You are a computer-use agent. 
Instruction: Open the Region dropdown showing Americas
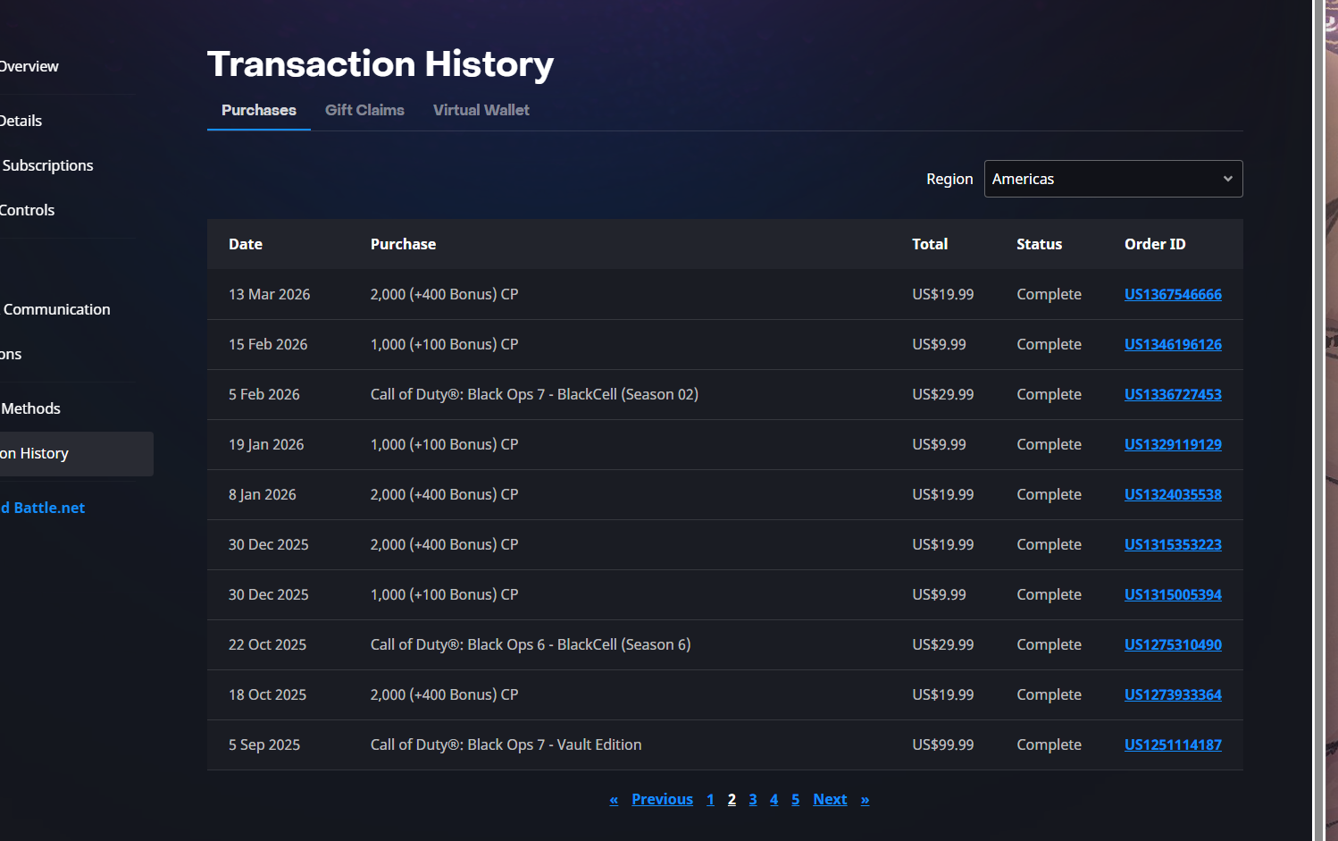pos(1113,179)
